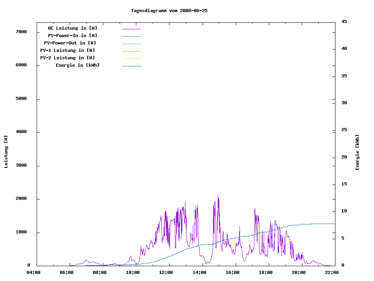Image resolution: width=374 pixels, height=281 pixels.
Task: Click the yellow PV-2 Leistung legend line sample
Action: pyautogui.click(x=131, y=59)
